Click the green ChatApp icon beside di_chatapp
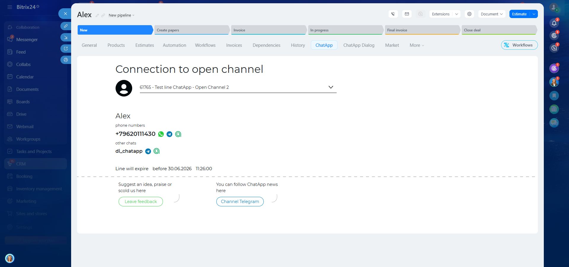Viewport: 569px width, 267px height. [156, 151]
